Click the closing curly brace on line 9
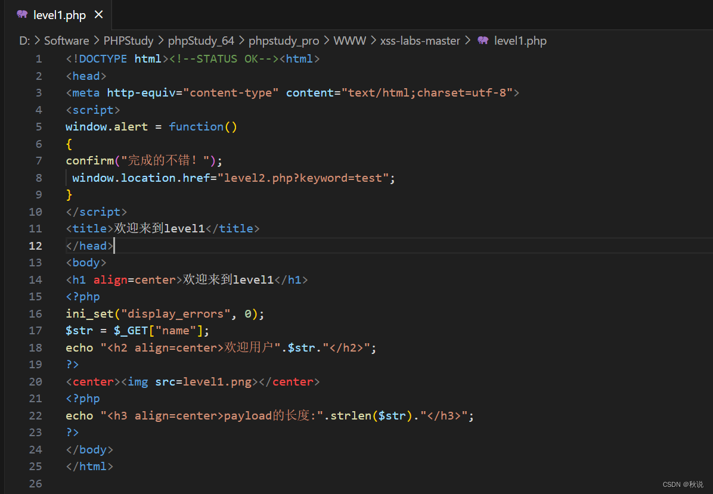The image size is (713, 494). coord(69,195)
